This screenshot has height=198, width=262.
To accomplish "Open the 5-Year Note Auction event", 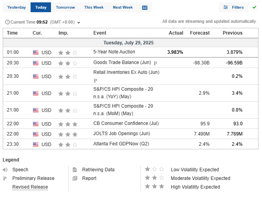I will [114, 52].
